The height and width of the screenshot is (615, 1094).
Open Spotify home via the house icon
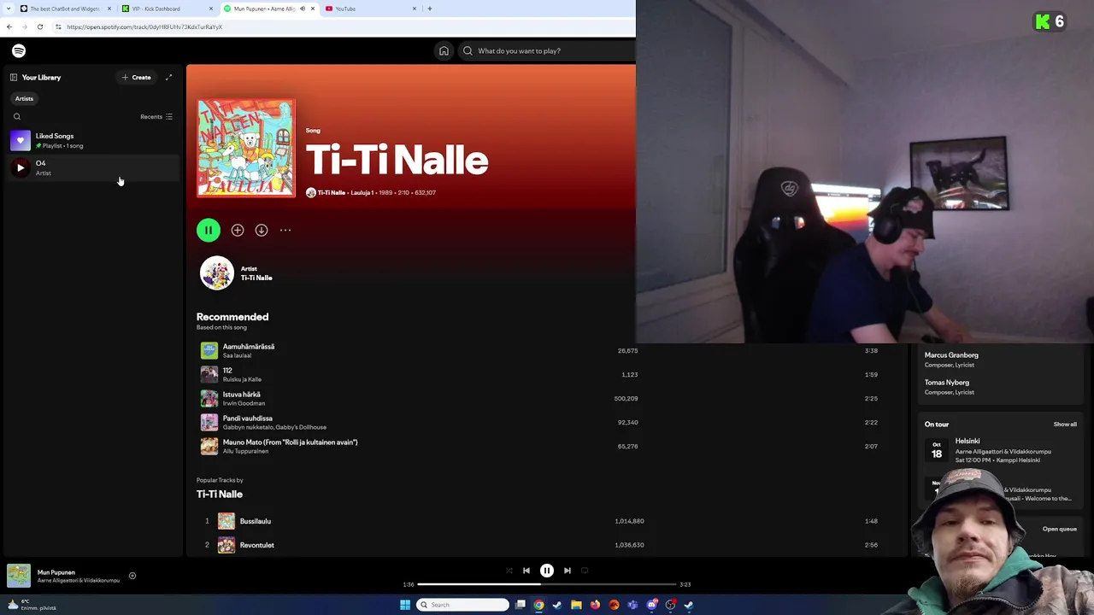tap(444, 51)
